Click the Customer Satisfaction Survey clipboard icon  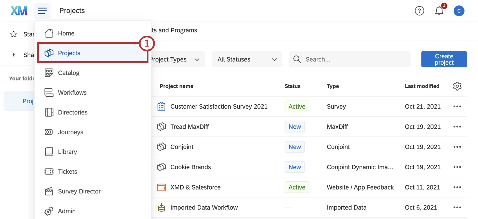(x=161, y=107)
